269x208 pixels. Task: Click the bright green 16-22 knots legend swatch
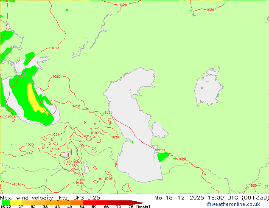tap(6, 202)
